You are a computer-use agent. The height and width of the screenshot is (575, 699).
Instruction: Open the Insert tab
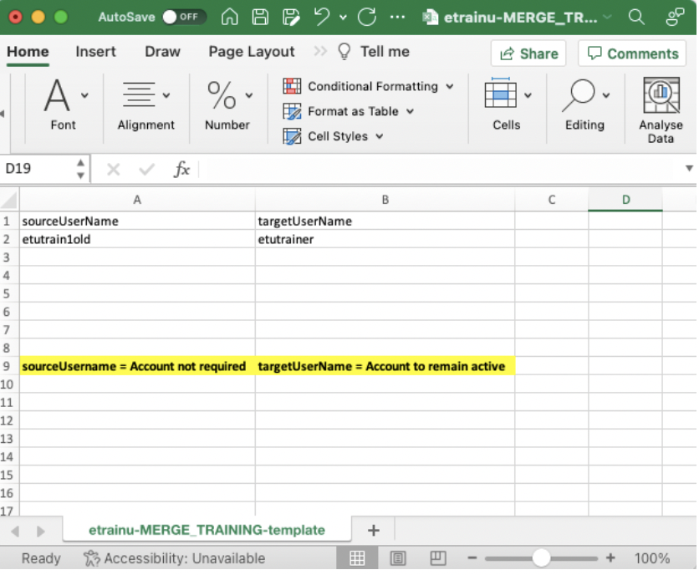coord(95,52)
